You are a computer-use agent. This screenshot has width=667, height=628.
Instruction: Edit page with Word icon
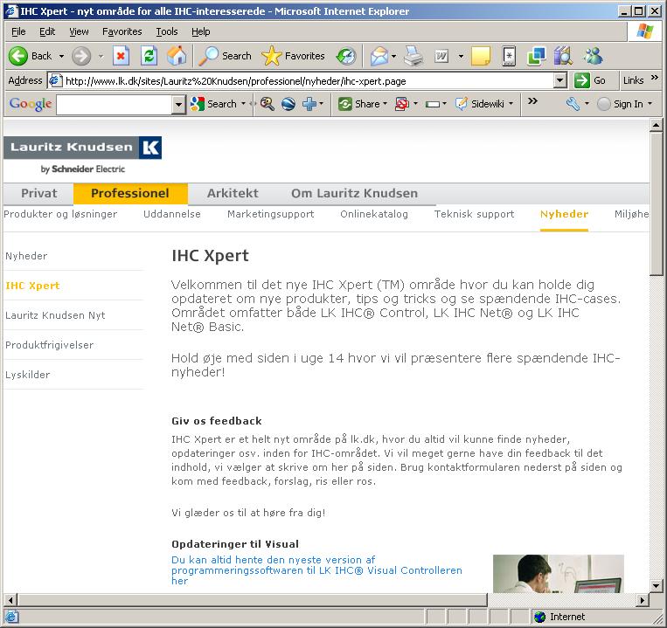(441, 56)
